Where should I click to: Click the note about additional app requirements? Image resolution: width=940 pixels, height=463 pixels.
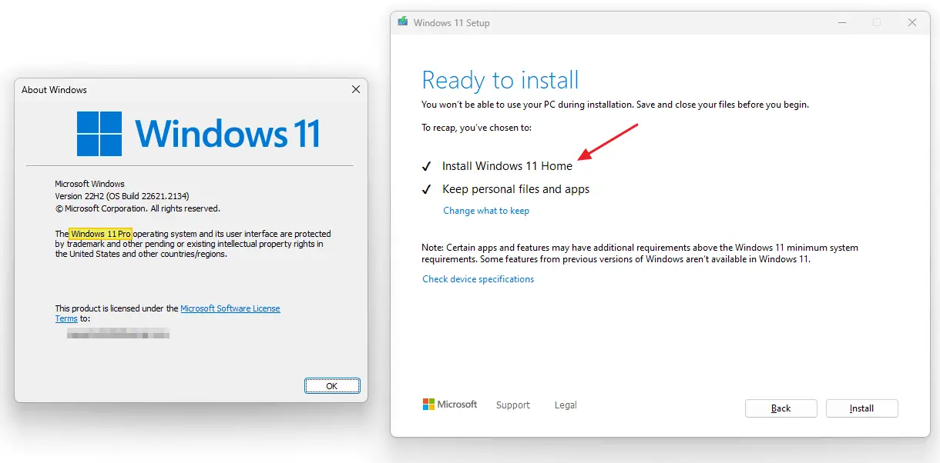pyautogui.click(x=640, y=254)
